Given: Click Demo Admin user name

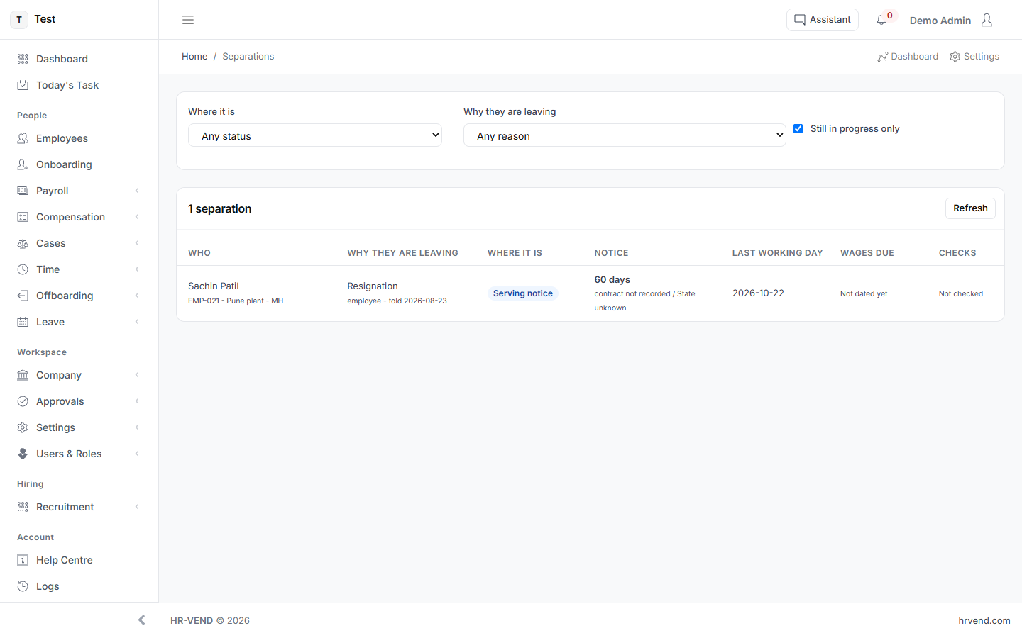Looking at the screenshot, I should (940, 21).
